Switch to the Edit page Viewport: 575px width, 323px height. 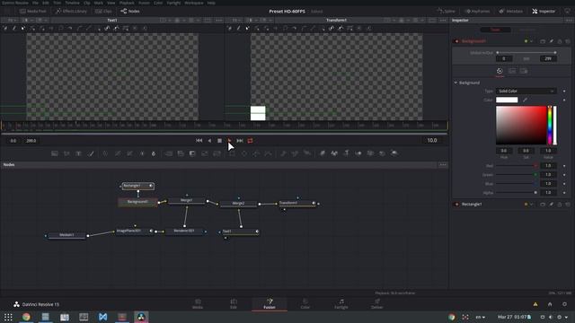234,304
